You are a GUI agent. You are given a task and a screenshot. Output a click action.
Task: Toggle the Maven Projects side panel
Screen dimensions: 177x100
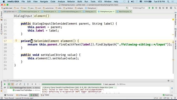pos(176,19)
